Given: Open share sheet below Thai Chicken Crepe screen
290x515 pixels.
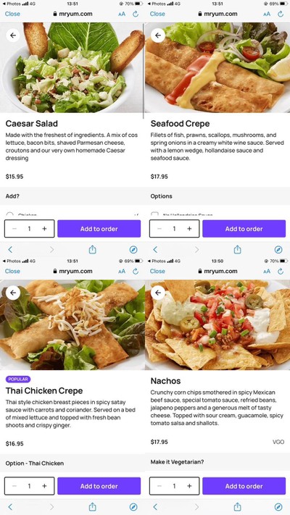Looking at the screenshot, I should pyautogui.click(x=92, y=507).
